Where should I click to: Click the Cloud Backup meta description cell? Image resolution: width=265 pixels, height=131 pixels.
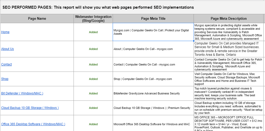click(228, 108)
